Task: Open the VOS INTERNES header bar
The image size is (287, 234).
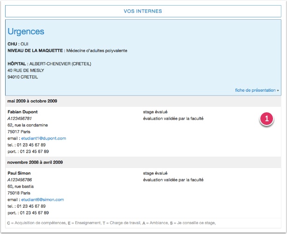Action: coord(143,11)
